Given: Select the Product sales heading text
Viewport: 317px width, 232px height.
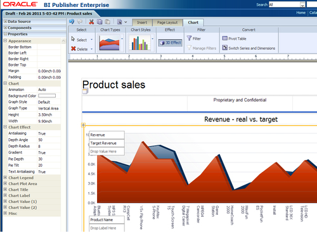Looking at the screenshot, I should (x=113, y=85).
